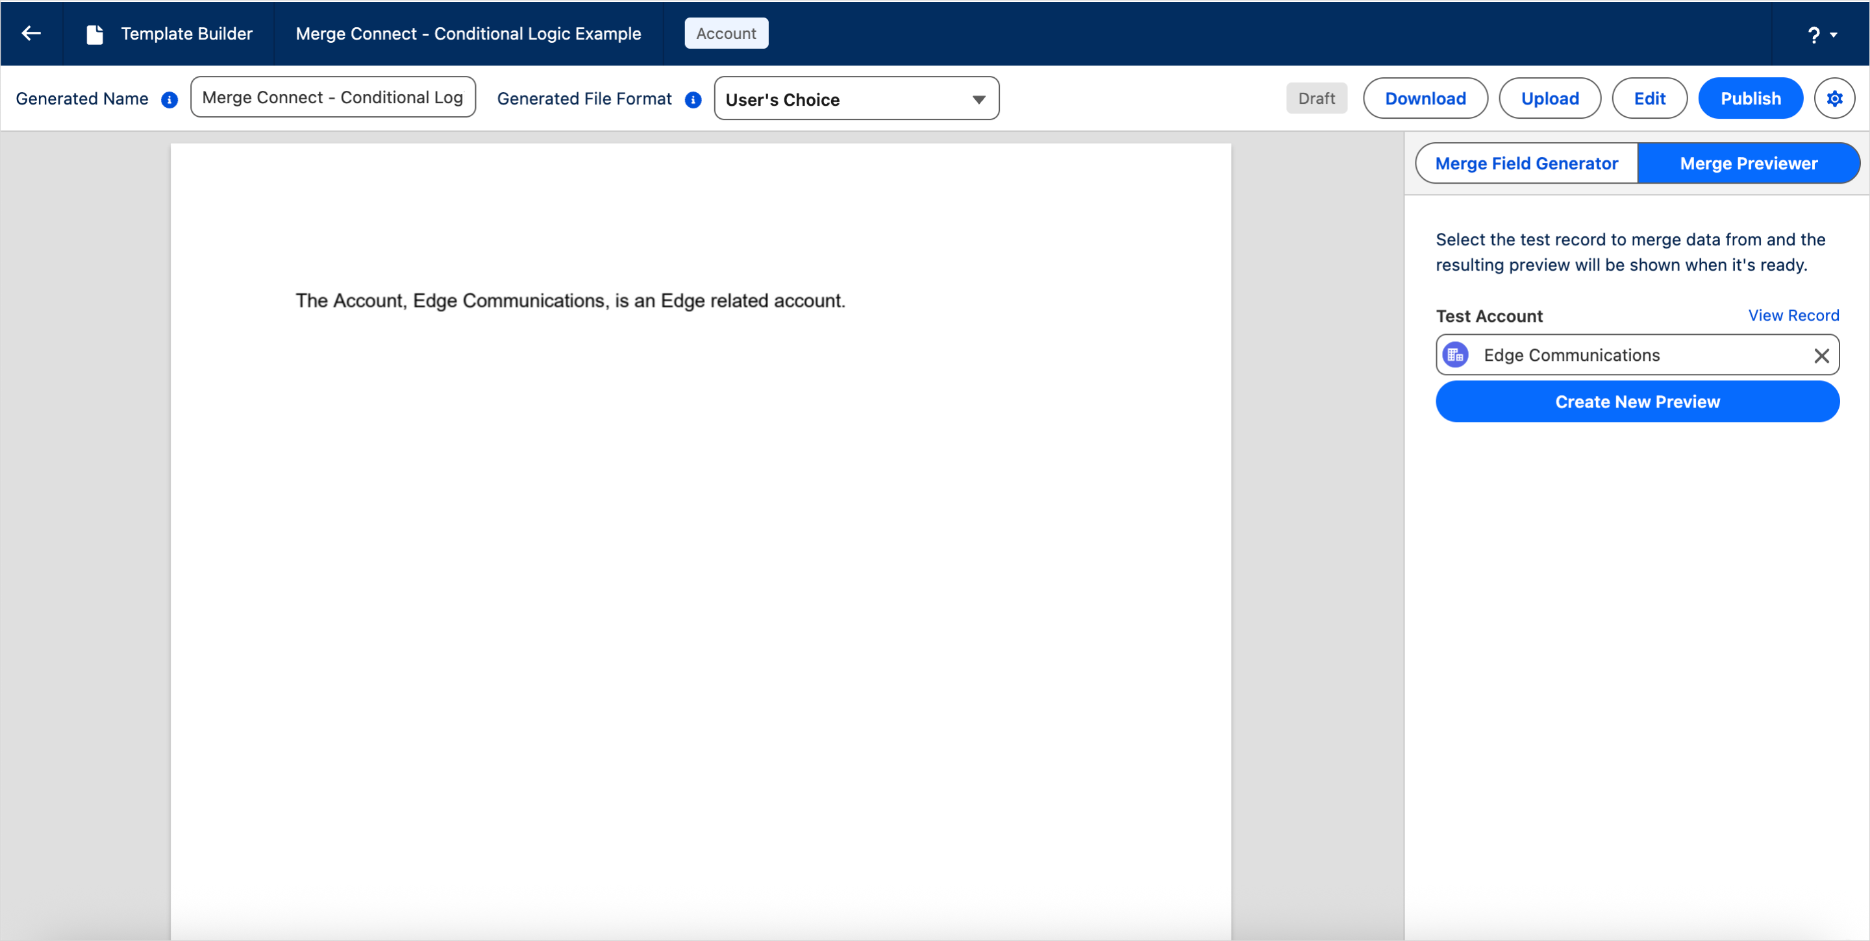This screenshot has width=1870, height=941.
Task: Click the Generated Name info icon
Action: [169, 99]
